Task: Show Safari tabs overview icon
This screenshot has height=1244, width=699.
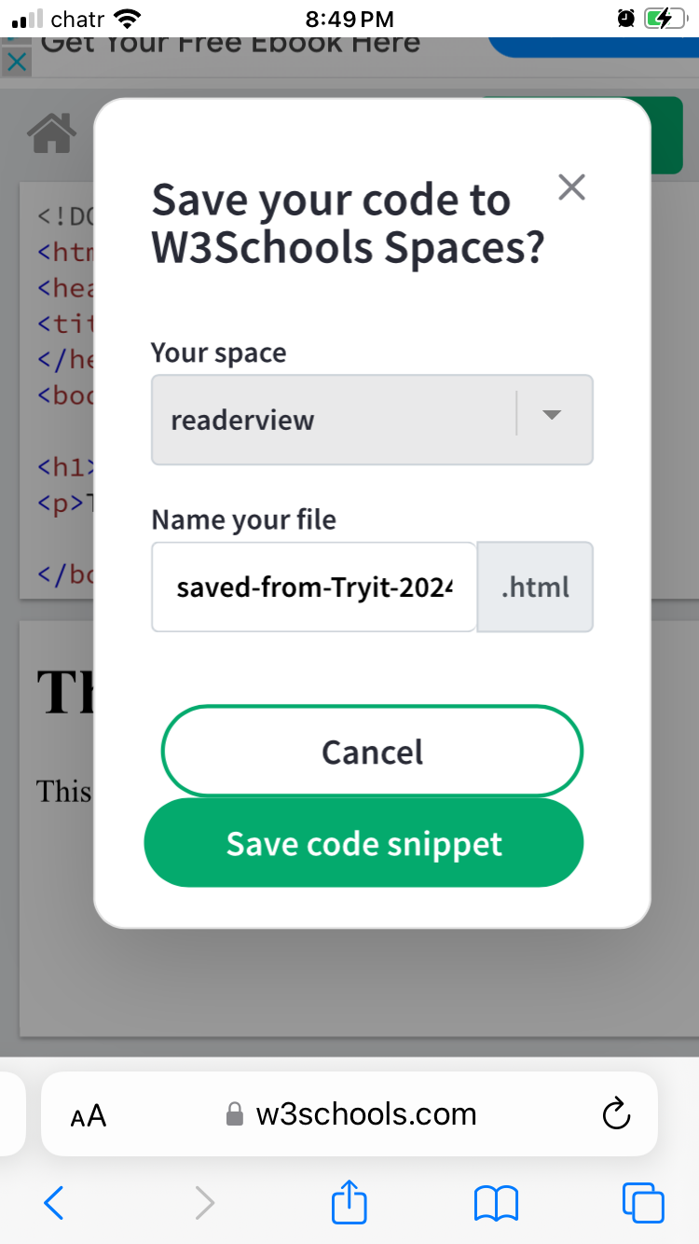Action: point(643,1203)
